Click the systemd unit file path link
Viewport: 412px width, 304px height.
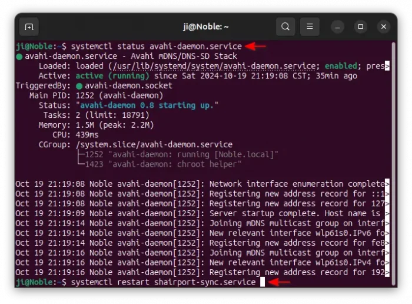tap(214, 66)
